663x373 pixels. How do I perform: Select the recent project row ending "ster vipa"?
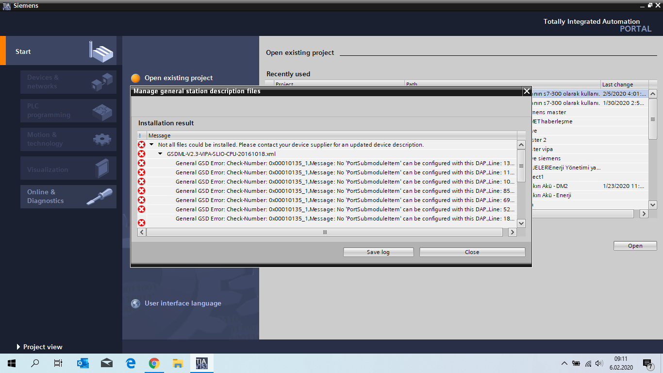coord(590,149)
